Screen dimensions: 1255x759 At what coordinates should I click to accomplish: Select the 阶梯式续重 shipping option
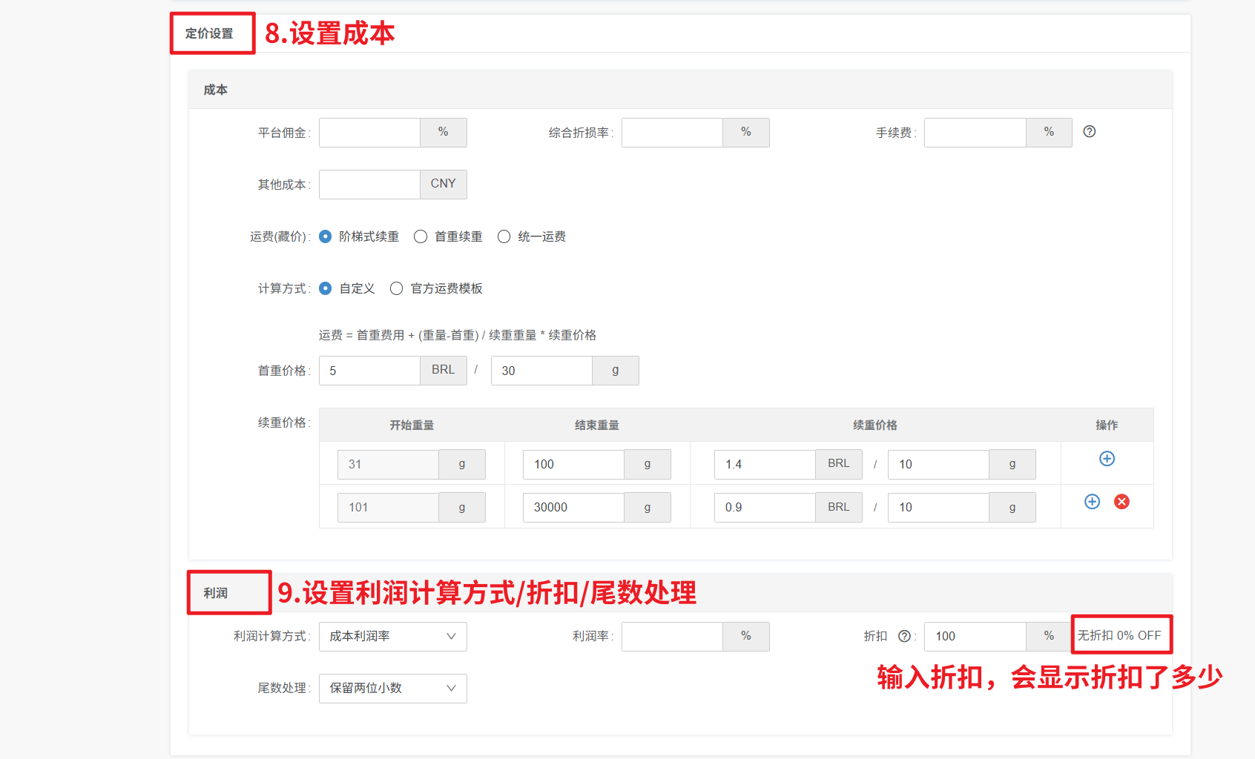pyautogui.click(x=326, y=236)
